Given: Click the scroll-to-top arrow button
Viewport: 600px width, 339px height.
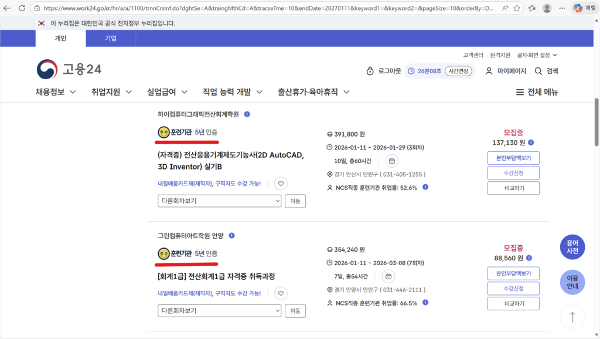Looking at the screenshot, I should [x=572, y=317].
